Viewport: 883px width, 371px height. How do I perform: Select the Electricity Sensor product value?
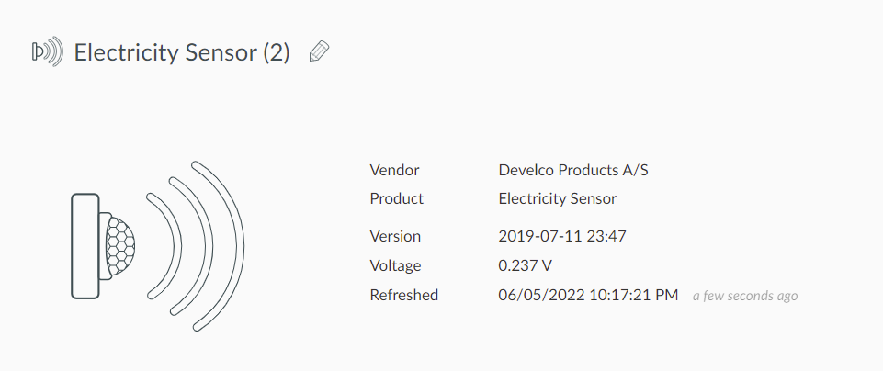tap(558, 198)
